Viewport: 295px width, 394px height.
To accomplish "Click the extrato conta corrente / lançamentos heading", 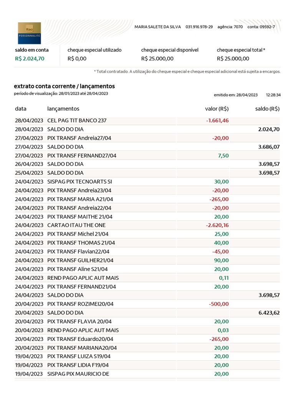I will 64,86.
